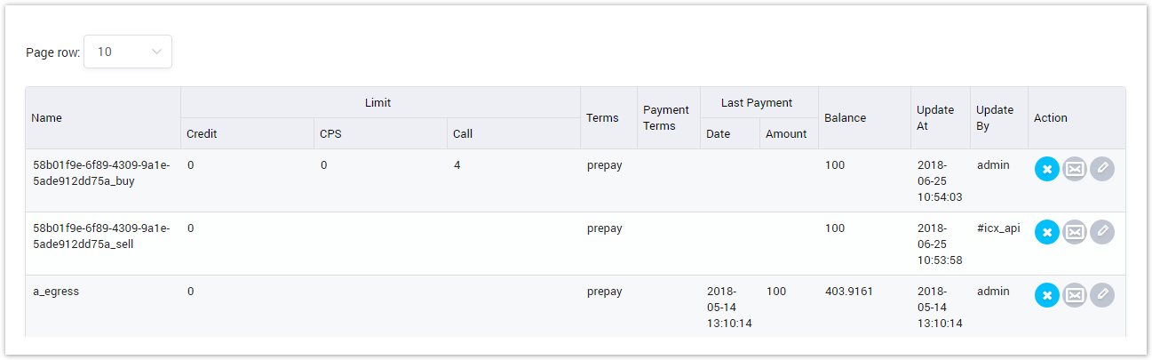This screenshot has height=360, width=1152.
Task: Click mail icon for a_egress row
Action: 1075,295
